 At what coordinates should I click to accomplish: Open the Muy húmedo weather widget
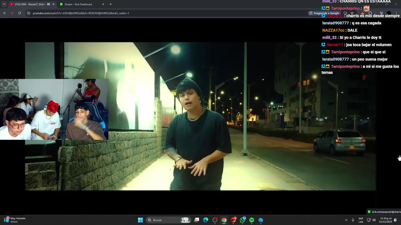point(15,220)
